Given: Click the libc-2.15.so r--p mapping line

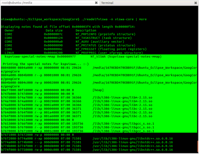Looking at the screenshot, I should (76, 112).
